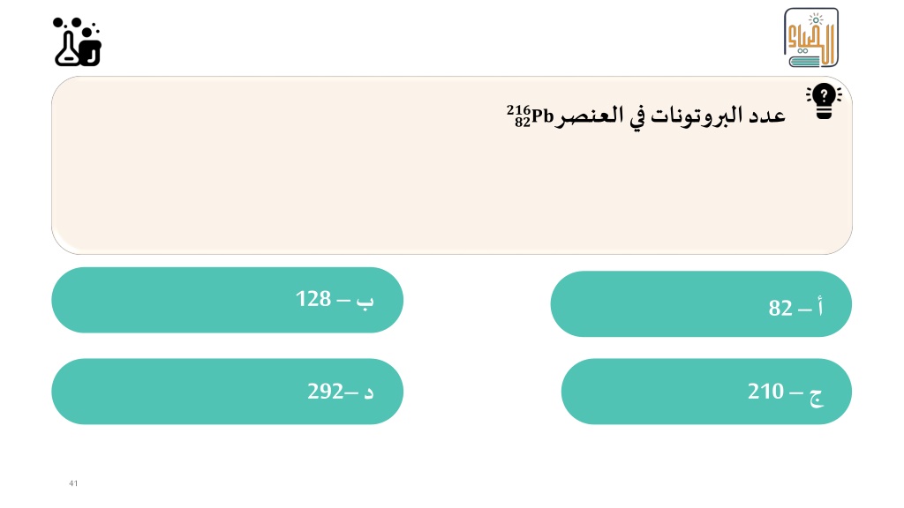Click the Pb isotope symbol in question

pos(531,116)
